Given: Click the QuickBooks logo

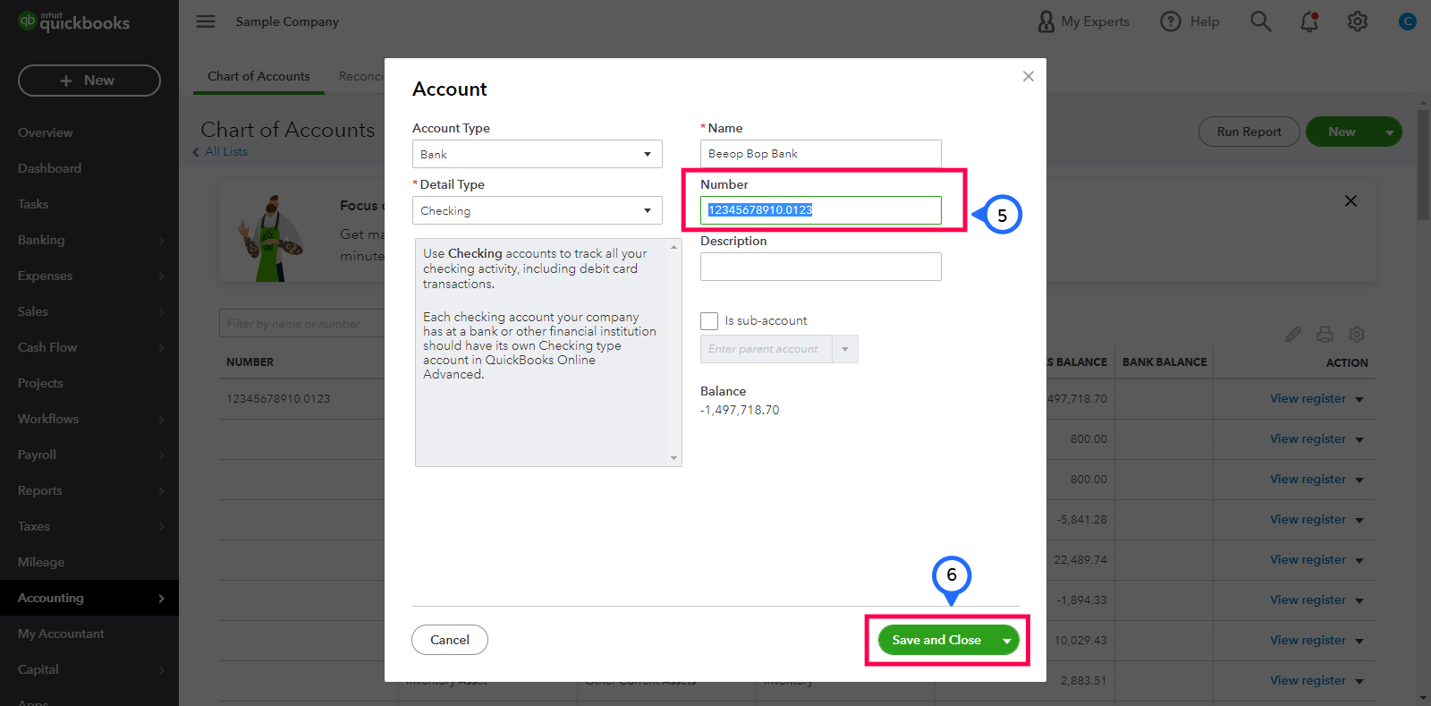Looking at the screenshot, I should click(x=74, y=21).
